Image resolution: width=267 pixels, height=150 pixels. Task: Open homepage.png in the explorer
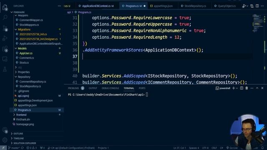click(25, 124)
